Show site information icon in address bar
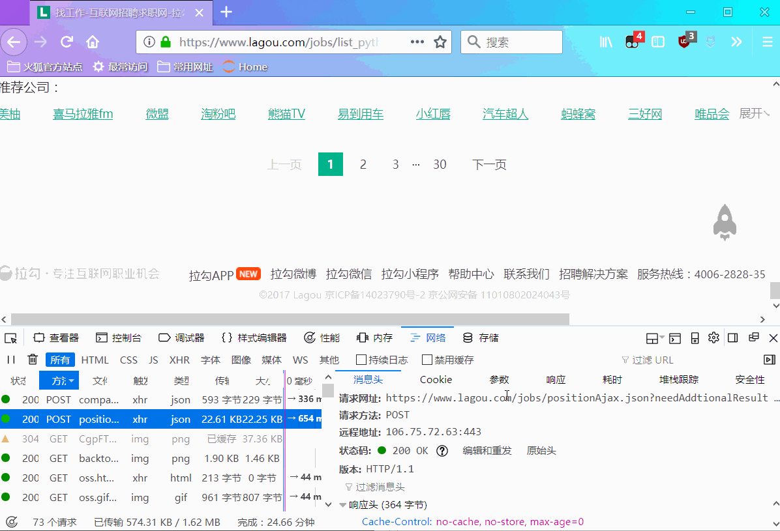 coord(149,42)
